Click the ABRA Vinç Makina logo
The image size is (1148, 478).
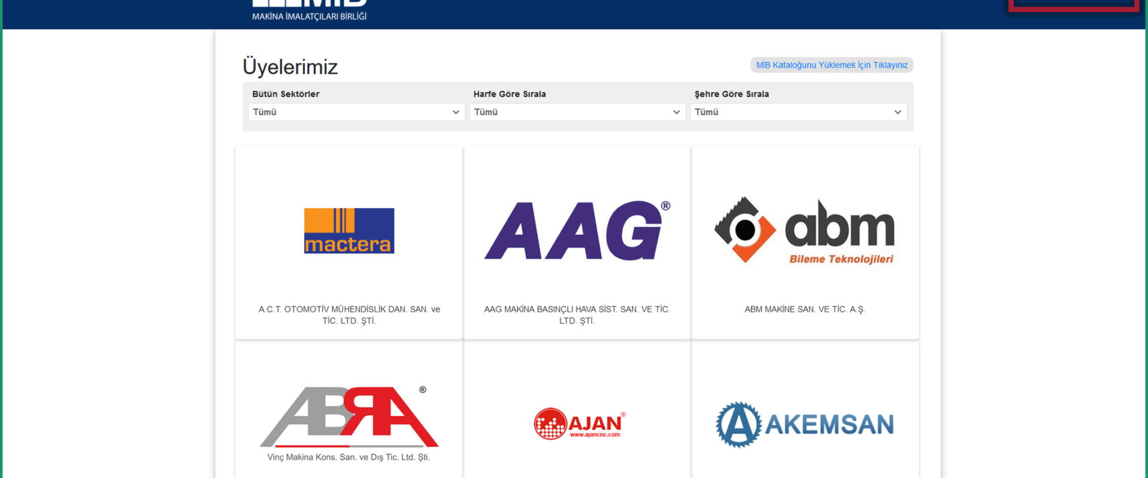349,424
